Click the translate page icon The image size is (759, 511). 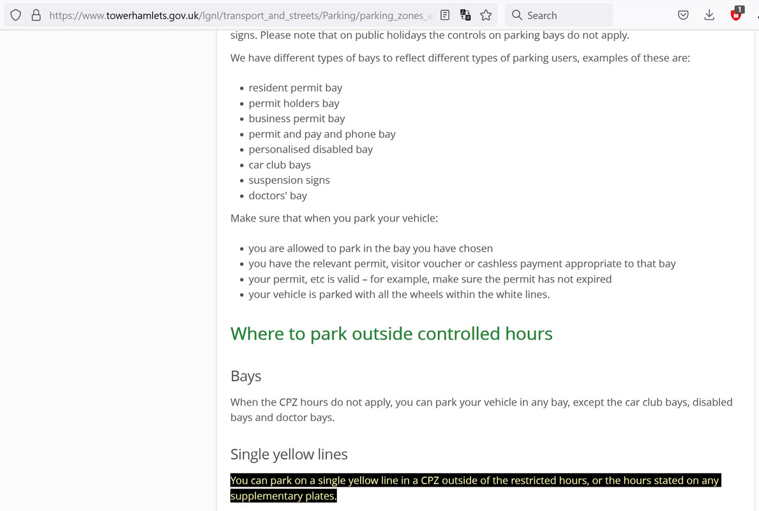pyautogui.click(x=465, y=15)
